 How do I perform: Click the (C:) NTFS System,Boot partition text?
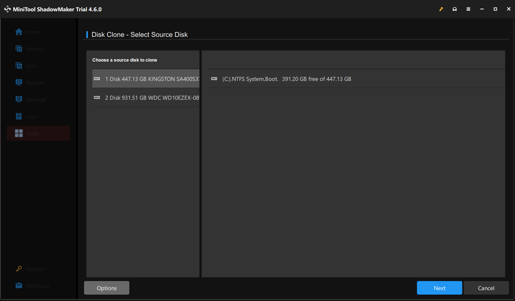pyautogui.click(x=250, y=79)
